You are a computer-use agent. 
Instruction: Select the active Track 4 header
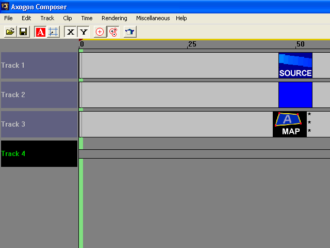[39, 154]
